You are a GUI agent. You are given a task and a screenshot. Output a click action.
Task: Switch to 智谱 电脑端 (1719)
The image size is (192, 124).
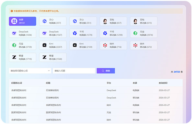[x=22, y=57]
